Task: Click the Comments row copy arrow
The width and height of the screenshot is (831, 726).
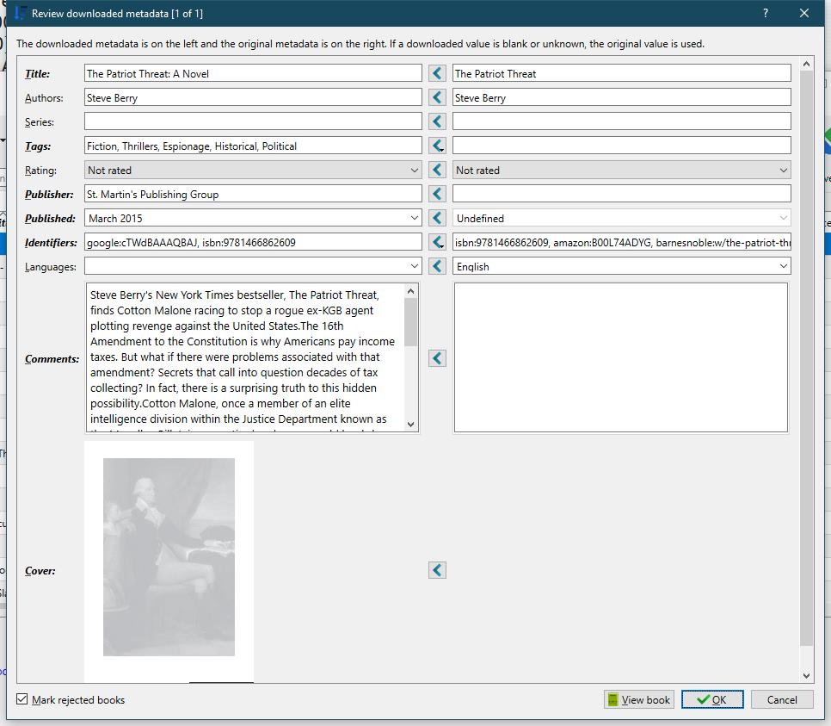Action: point(437,358)
